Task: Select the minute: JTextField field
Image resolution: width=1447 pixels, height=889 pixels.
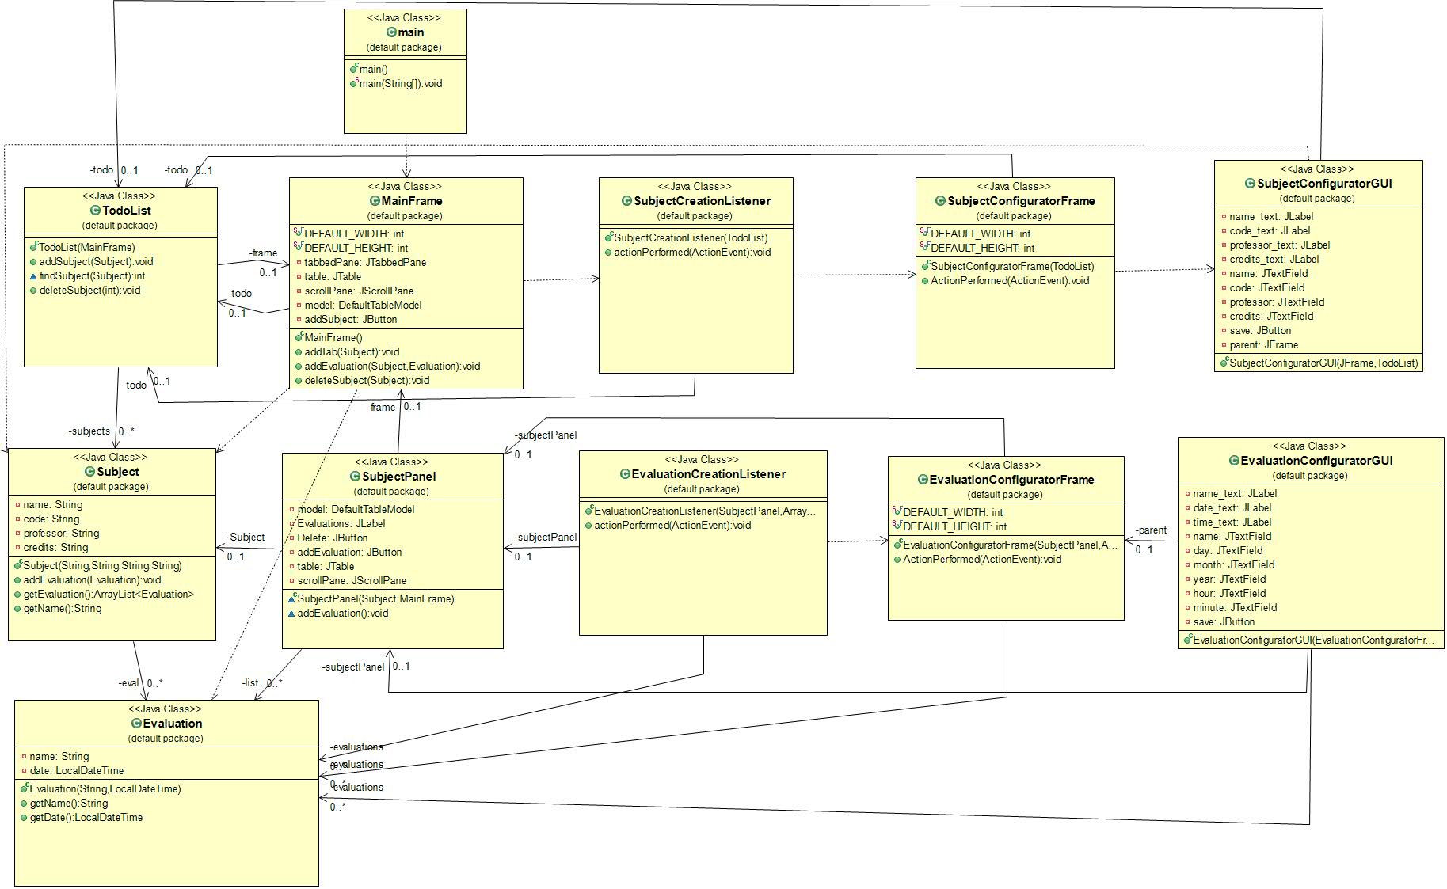Action: pos(1235,608)
